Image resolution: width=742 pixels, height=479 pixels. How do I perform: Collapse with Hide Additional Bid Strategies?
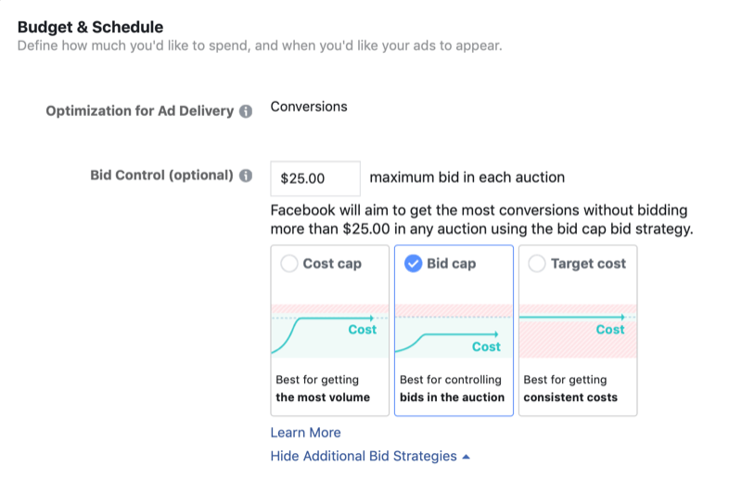[x=364, y=456]
